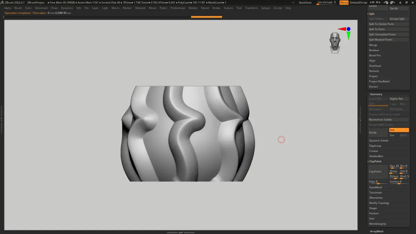The width and height of the screenshot is (416, 234).
Task: Click the large ClayPolish button
Action: (x=378, y=171)
